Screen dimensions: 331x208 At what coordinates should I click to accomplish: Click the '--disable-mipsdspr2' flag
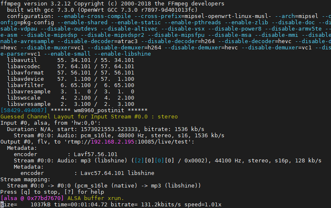(113, 35)
